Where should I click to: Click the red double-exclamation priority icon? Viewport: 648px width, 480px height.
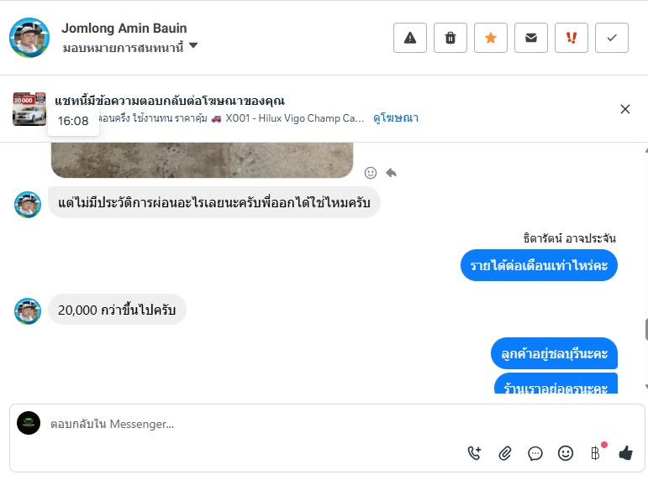click(x=572, y=38)
